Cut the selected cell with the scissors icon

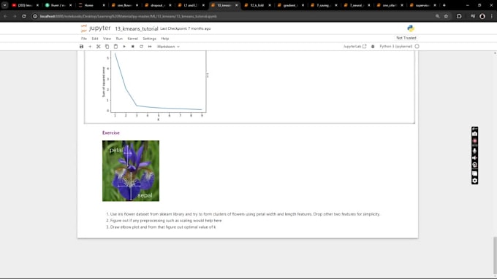click(99, 47)
